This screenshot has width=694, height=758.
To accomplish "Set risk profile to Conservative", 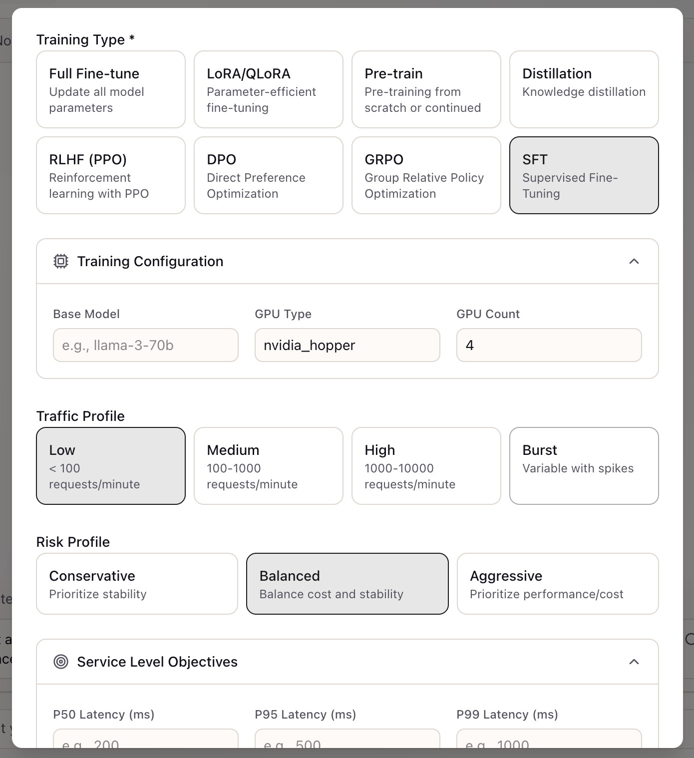I will point(136,584).
